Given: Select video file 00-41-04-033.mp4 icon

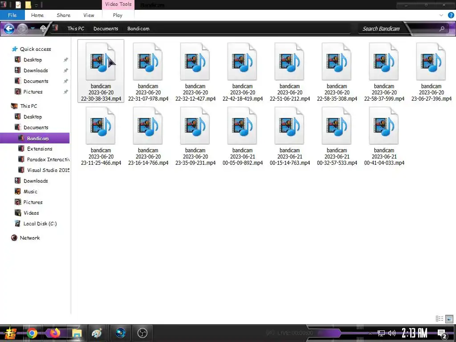Looking at the screenshot, I should tap(384, 126).
